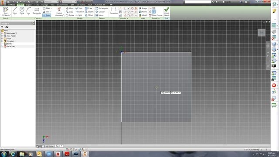Select the Dimension tool

114,11
